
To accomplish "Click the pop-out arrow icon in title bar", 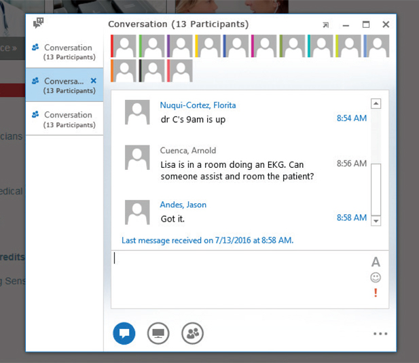I will pyautogui.click(x=326, y=25).
